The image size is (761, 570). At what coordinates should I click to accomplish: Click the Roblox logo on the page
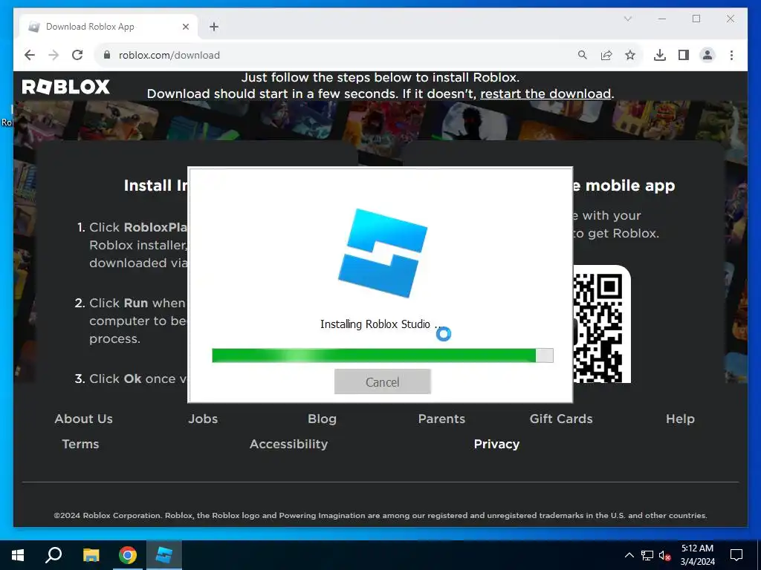point(66,87)
